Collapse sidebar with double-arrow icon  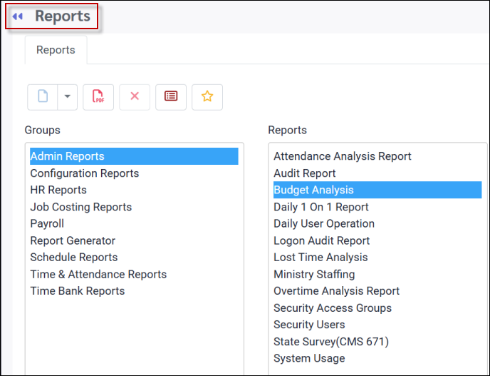(18, 16)
